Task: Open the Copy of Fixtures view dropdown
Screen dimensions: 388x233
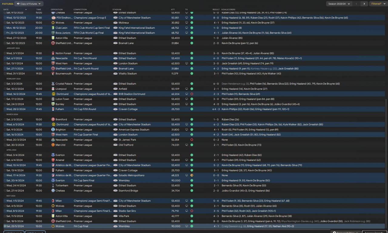Action: pos(29,4)
